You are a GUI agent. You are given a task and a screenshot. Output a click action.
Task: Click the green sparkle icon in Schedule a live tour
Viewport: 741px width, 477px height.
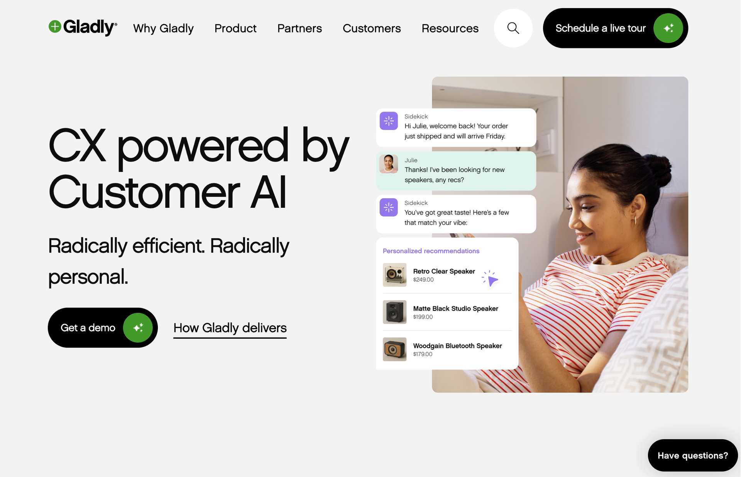point(668,28)
